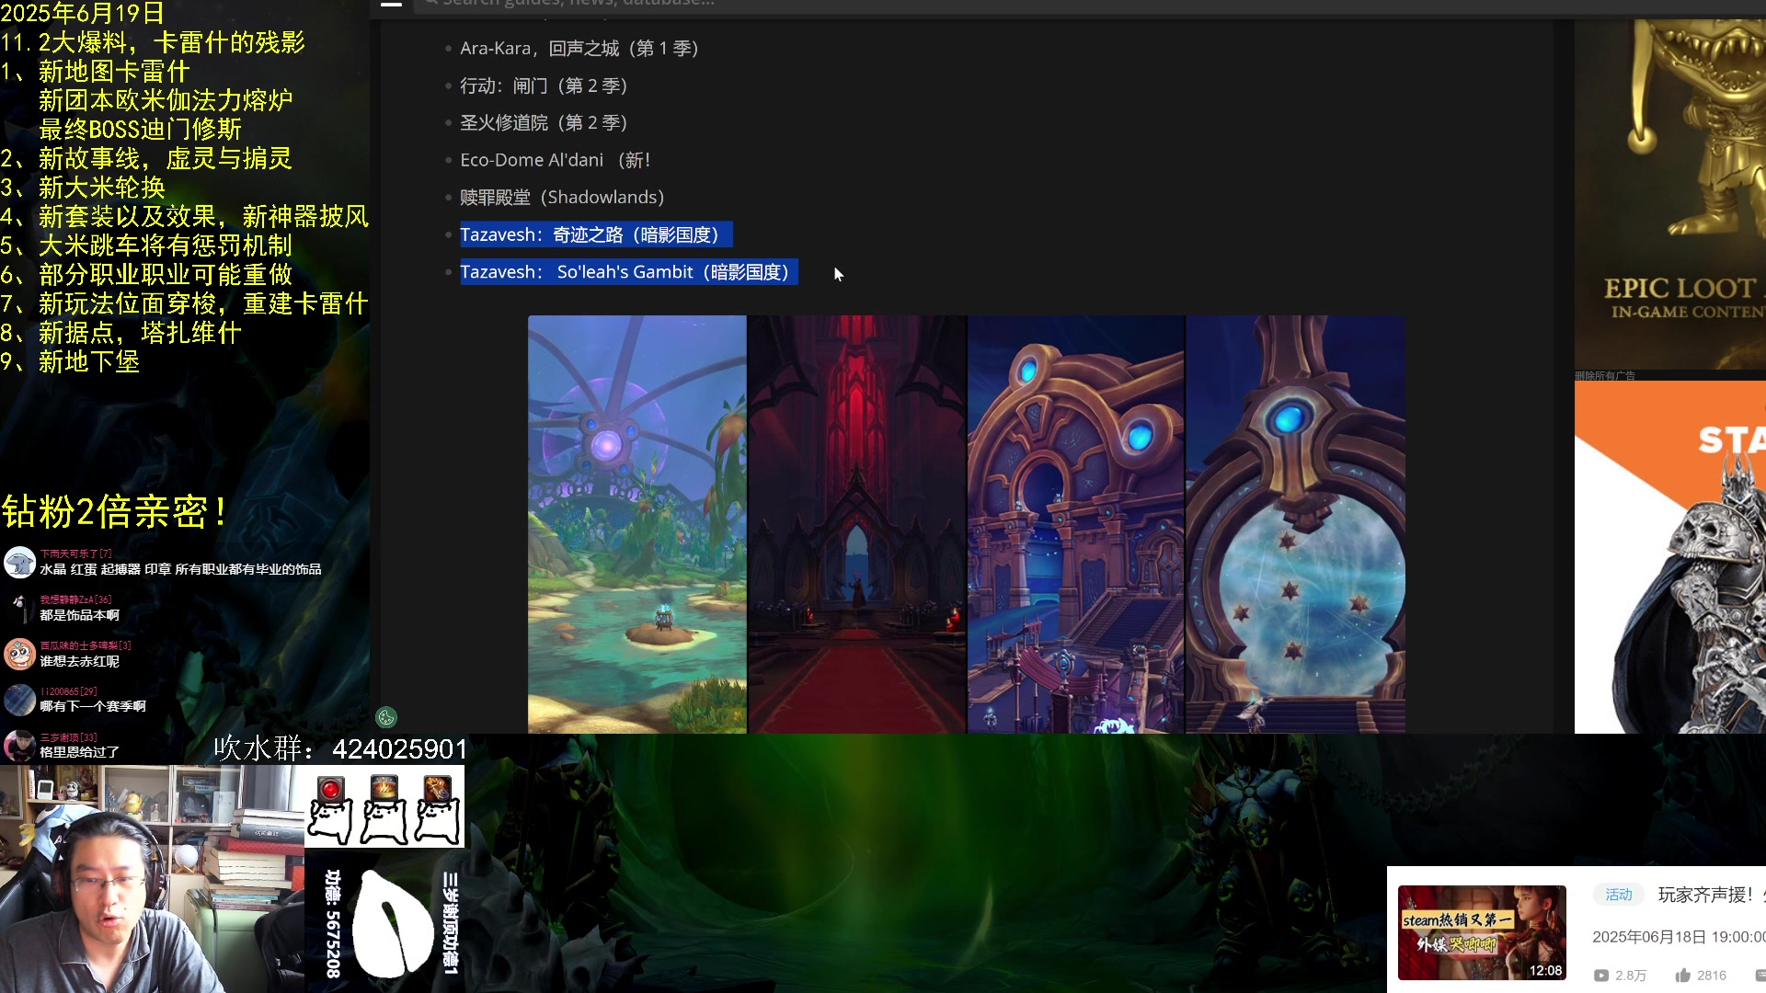Viewport: 1766px width, 993px height.
Task: Open the steam热销又第一 video thumbnail
Action: (x=1482, y=932)
